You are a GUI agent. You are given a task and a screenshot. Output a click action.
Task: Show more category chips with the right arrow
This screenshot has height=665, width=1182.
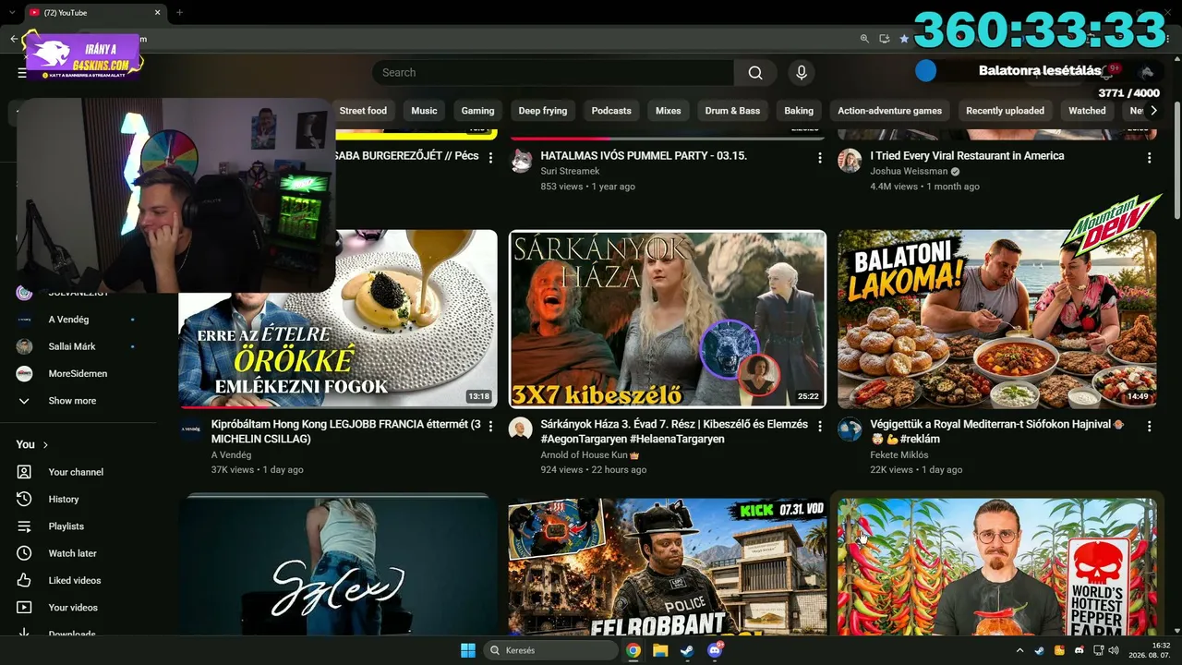[1152, 111]
